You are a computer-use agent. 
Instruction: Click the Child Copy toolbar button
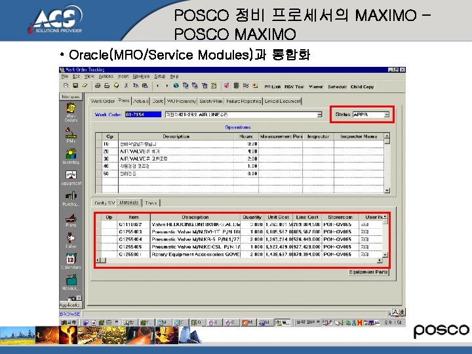pyautogui.click(x=362, y=87)
